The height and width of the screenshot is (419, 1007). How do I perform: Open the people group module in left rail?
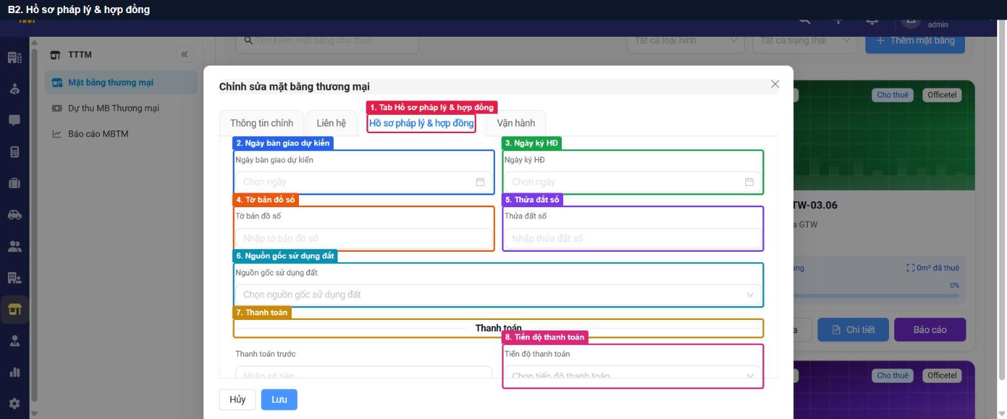pos(14,247)
